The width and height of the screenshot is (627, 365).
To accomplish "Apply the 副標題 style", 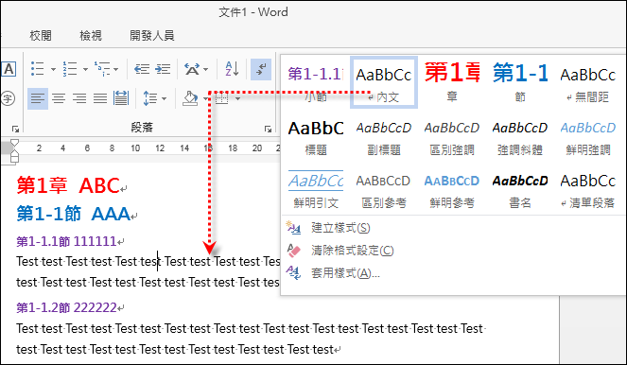I will pyautogui.click(x=384, y=137).
